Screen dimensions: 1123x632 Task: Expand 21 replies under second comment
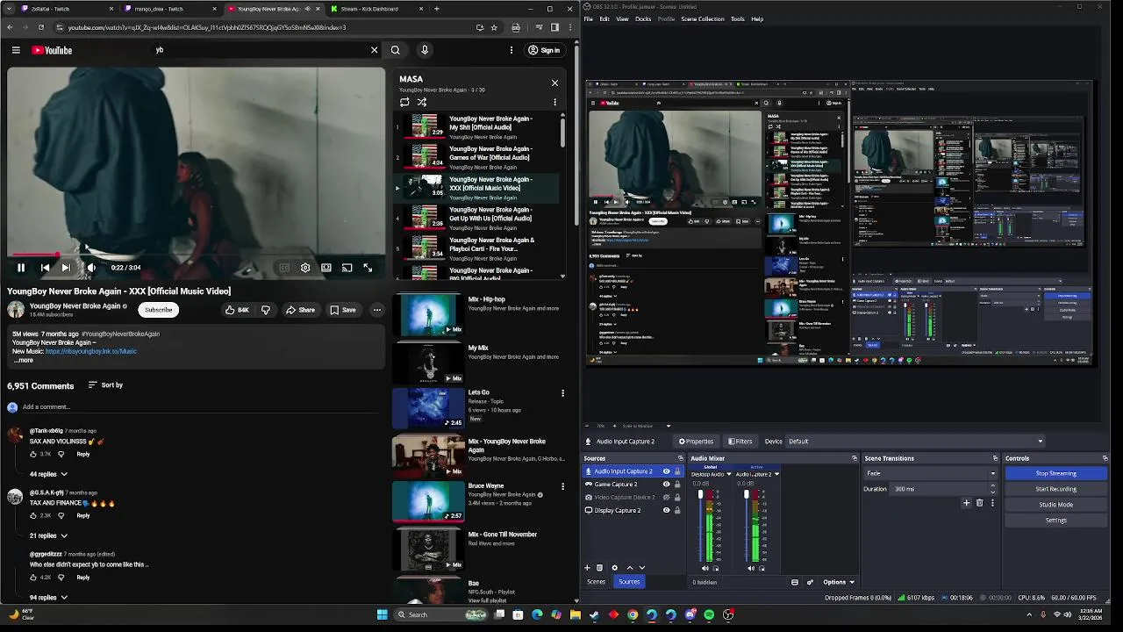[48, 535]
